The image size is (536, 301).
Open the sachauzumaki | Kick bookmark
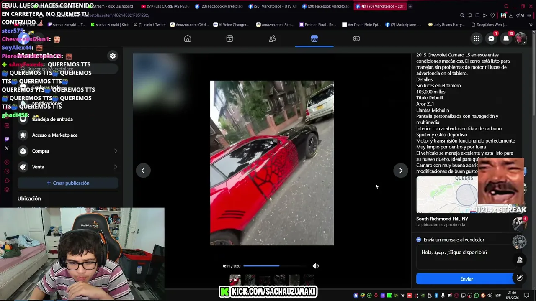pos(110,25)
